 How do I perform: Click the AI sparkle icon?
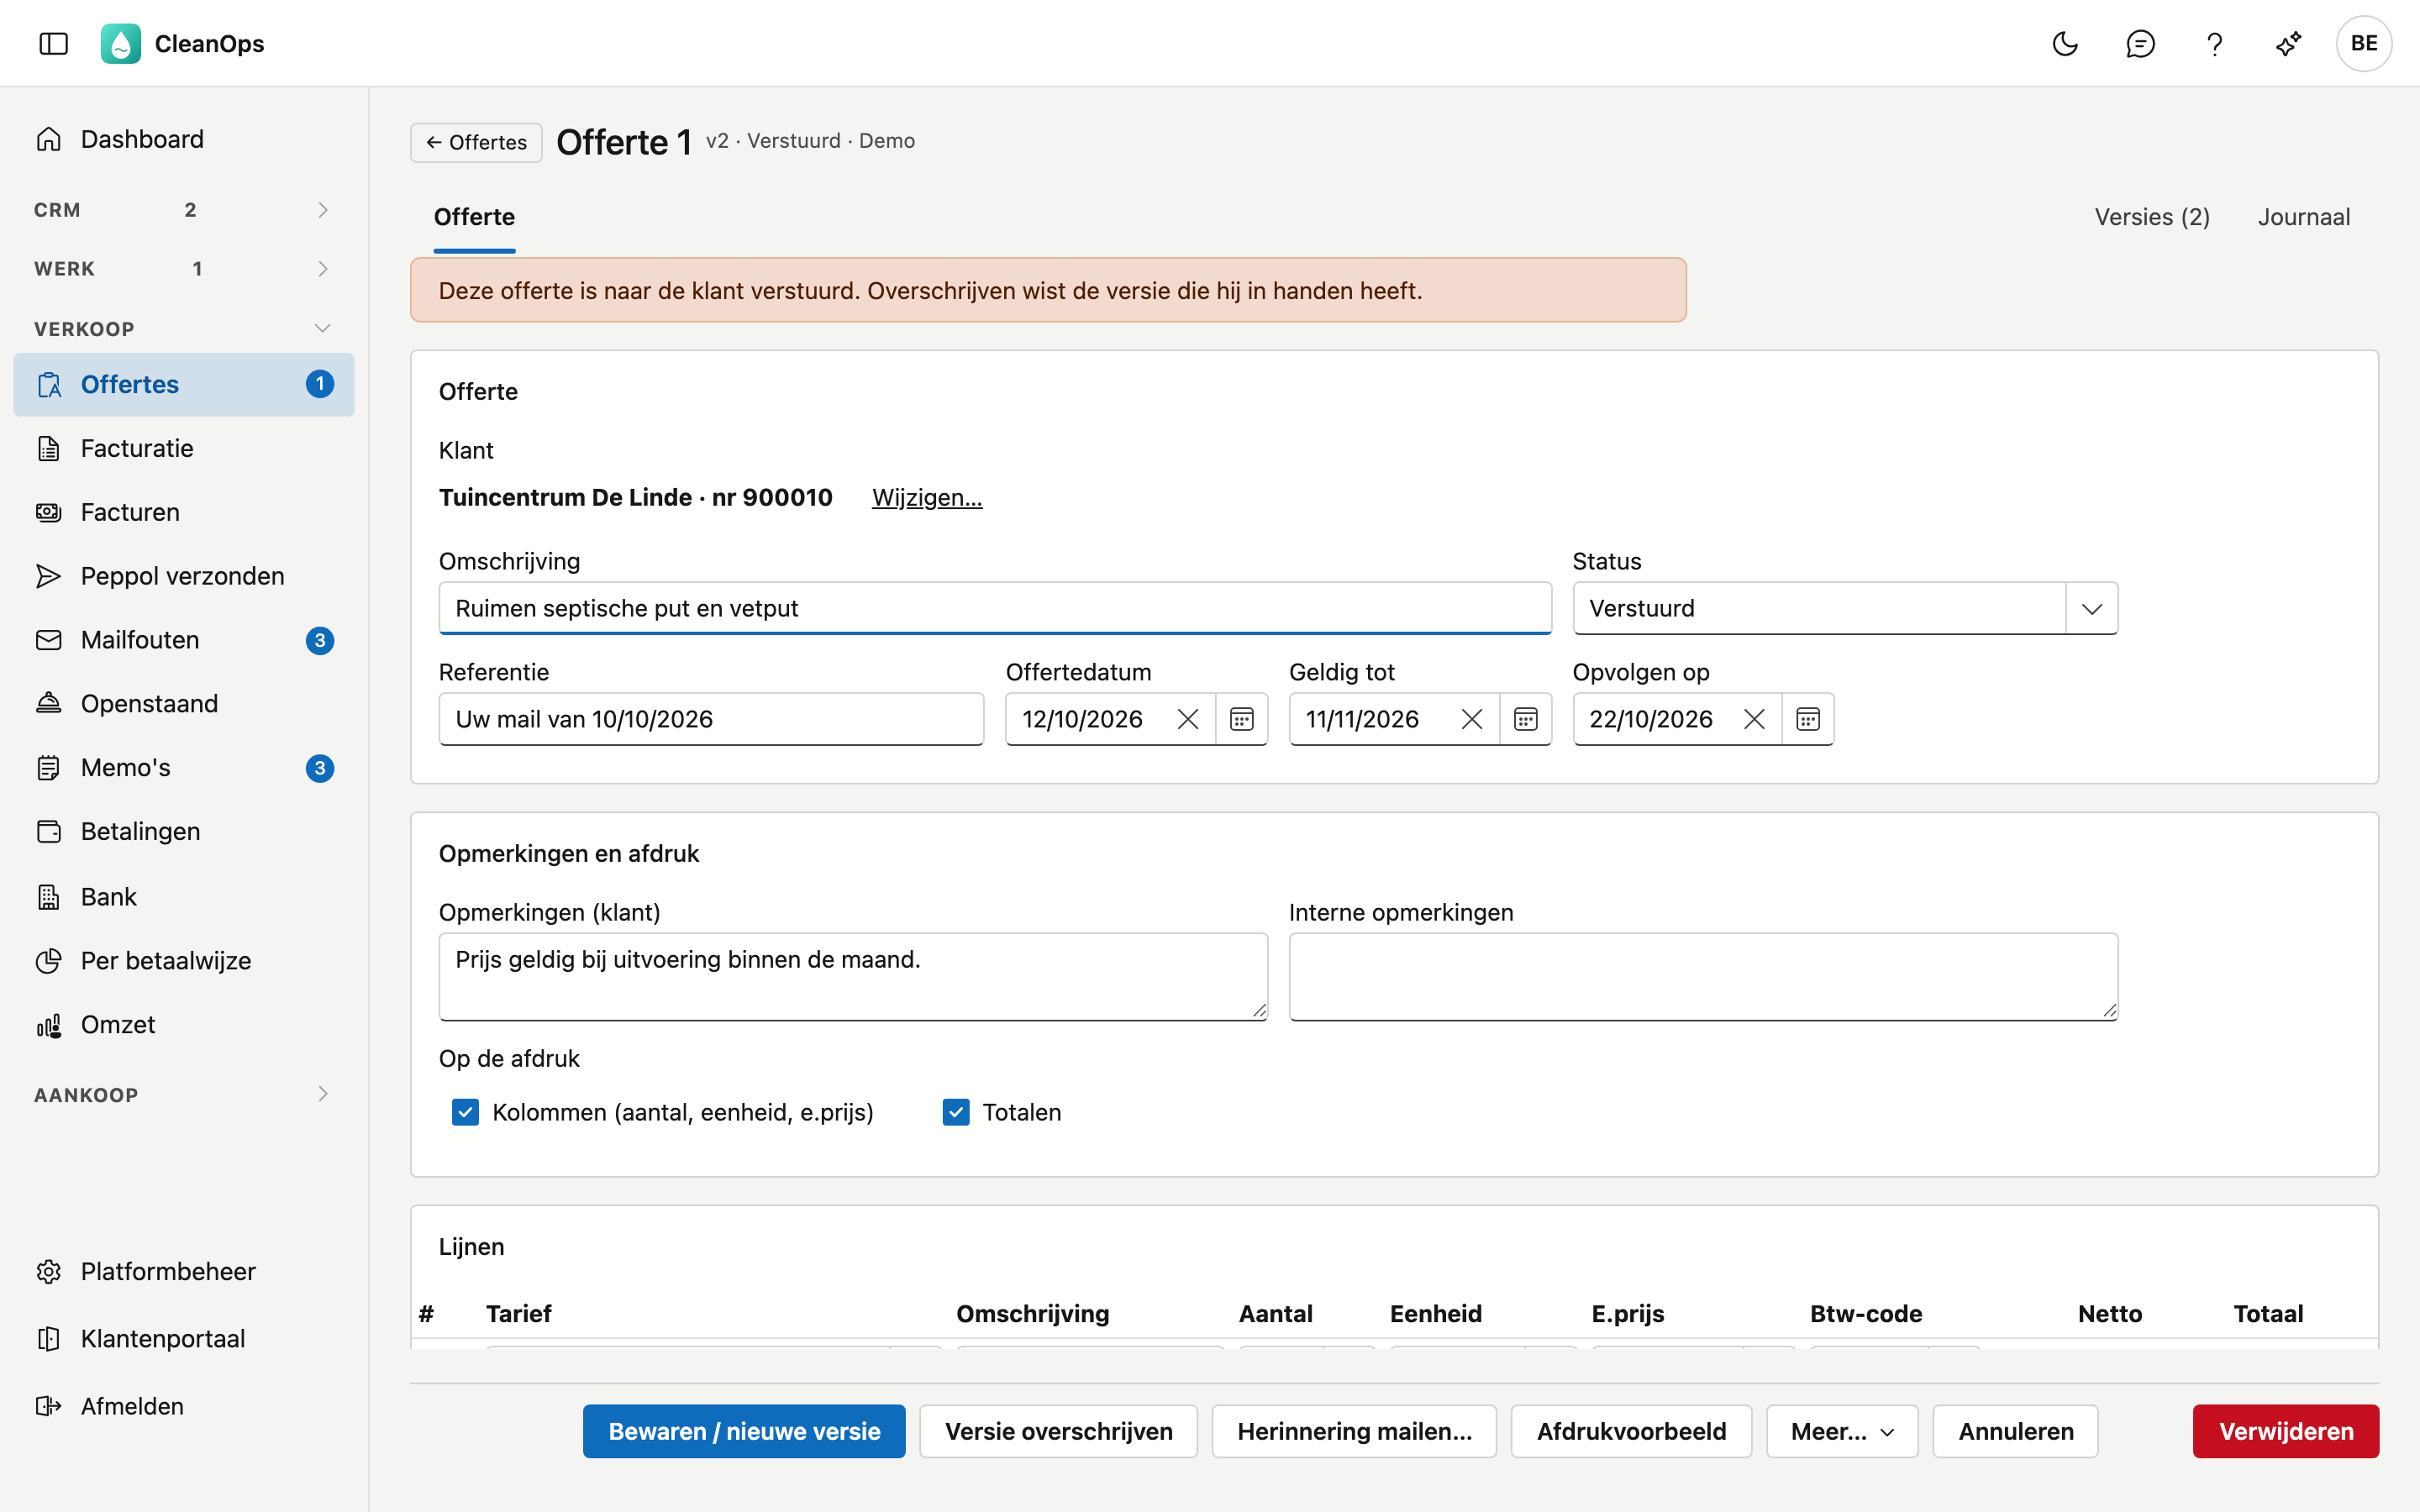2288,43
